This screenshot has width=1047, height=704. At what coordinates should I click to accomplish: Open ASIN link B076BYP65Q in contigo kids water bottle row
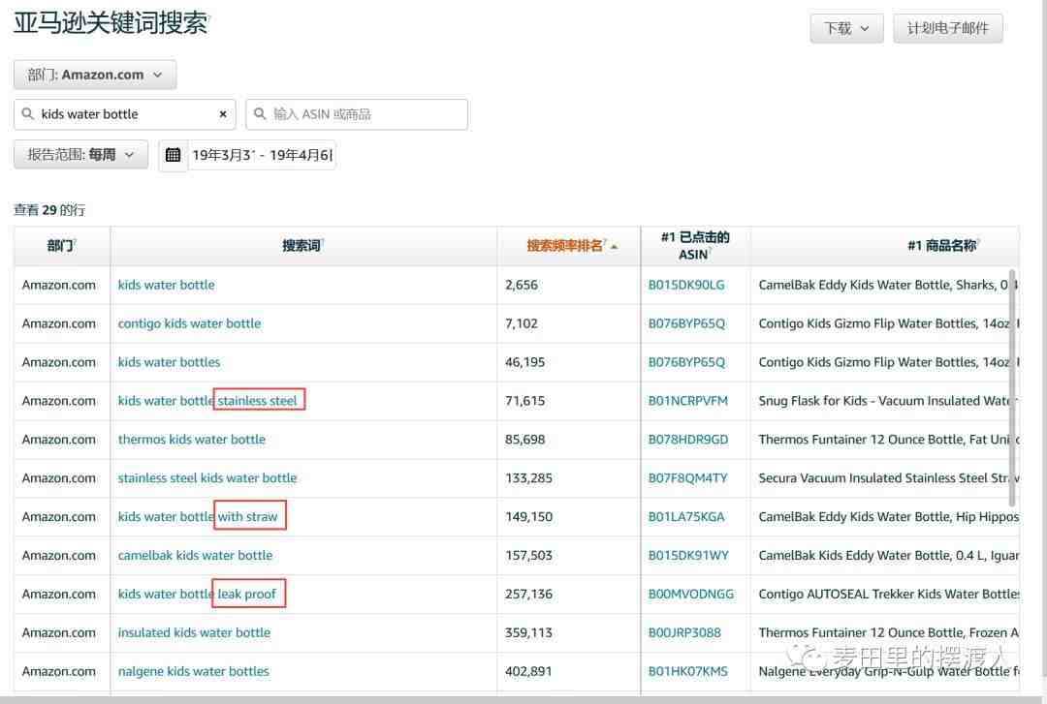[686, 323]
